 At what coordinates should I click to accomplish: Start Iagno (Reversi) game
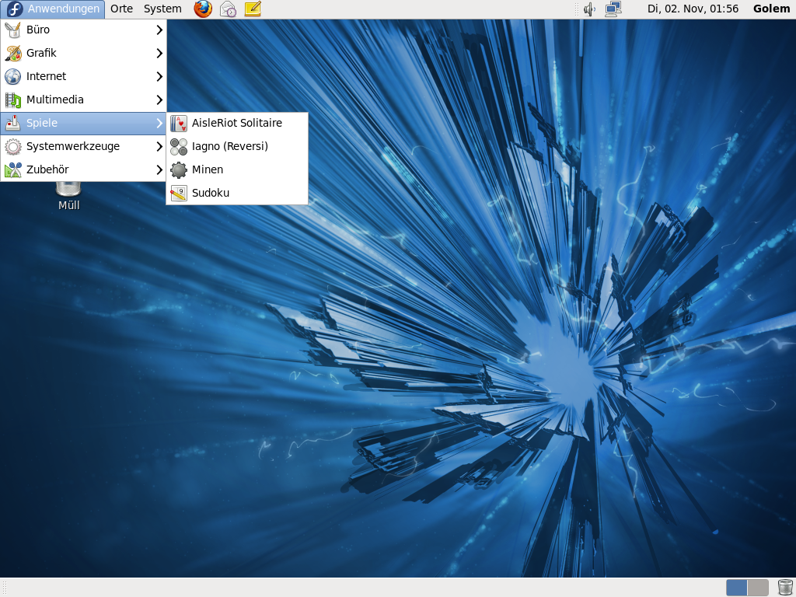229,146
